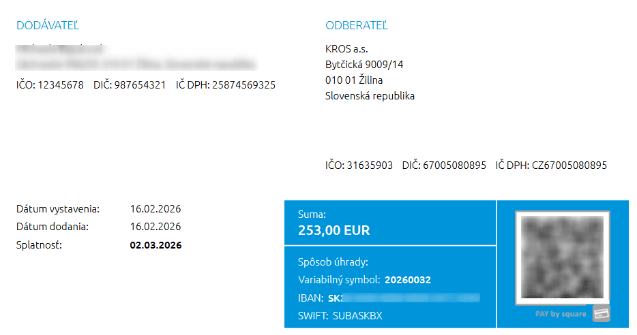Select the KROS a.s. customer name
This screenshot has width=637, height=335.
click(347, 49)
